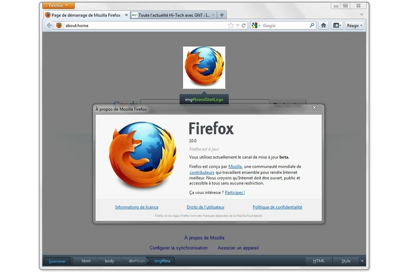Open the Mozilla link in About dialog
This screenshot has height=272, width=408.
(x=235, y=166)
